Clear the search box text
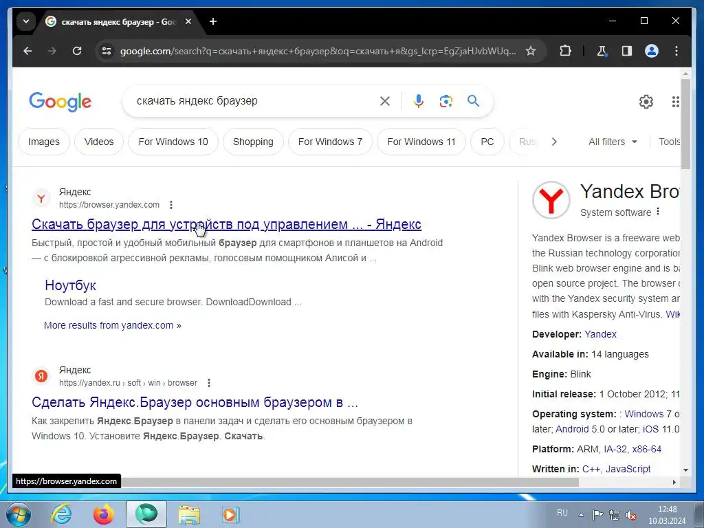Viewport: 704px width, 528px height. (385, 101)
